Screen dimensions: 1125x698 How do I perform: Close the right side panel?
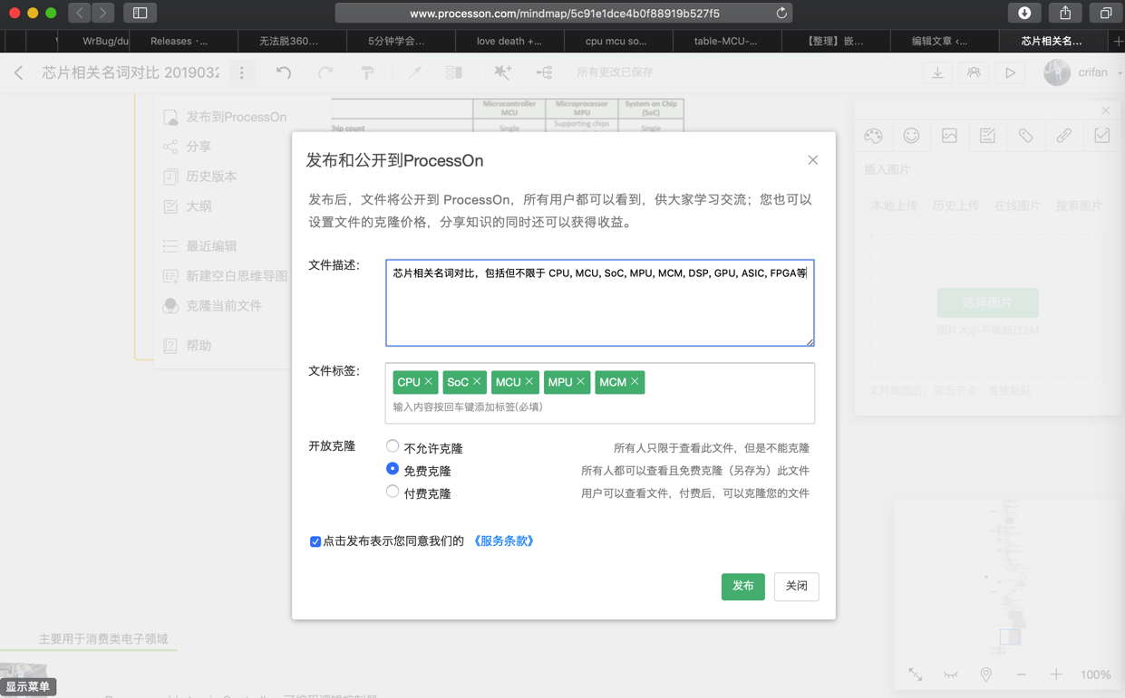tap(1105, 110)
